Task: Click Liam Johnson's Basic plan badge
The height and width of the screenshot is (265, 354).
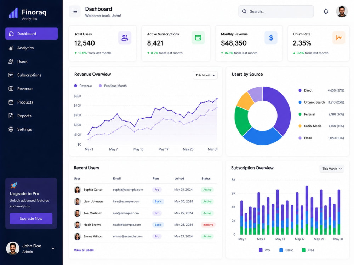Action: pos(158,201)
